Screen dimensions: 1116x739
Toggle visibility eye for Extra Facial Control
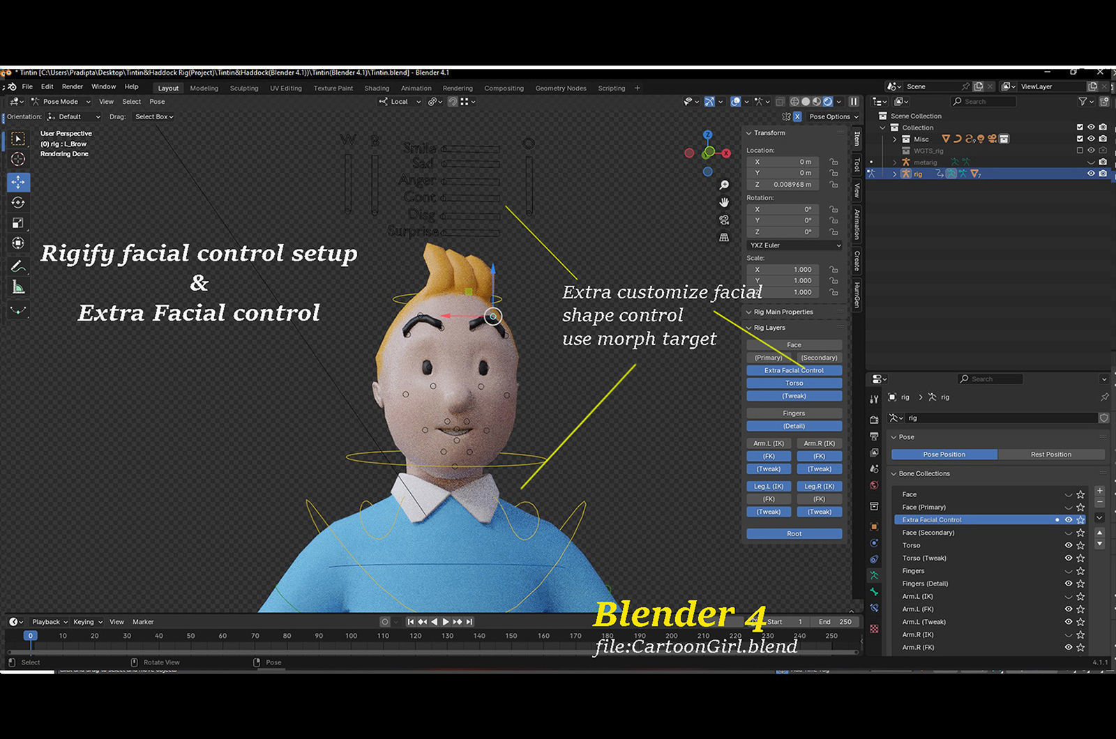(1068, 520)
